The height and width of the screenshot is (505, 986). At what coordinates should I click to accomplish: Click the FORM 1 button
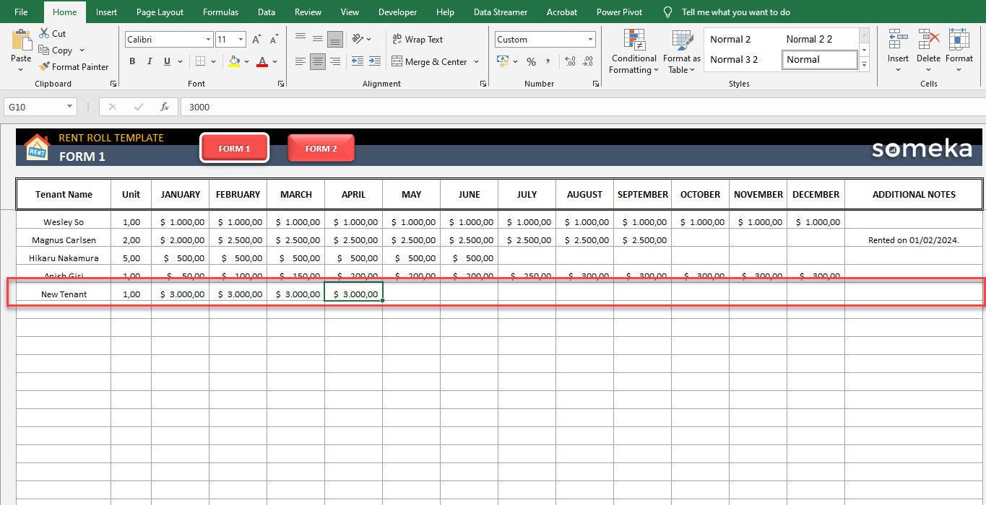234,148
